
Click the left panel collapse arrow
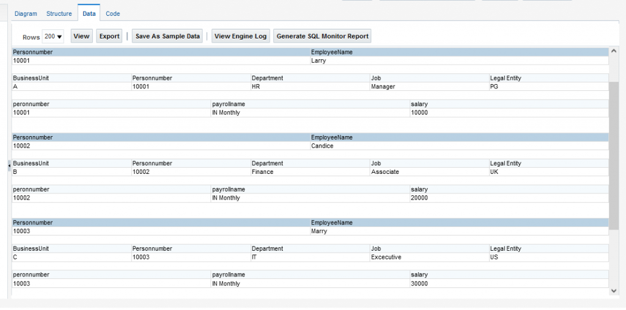point(9,165)
